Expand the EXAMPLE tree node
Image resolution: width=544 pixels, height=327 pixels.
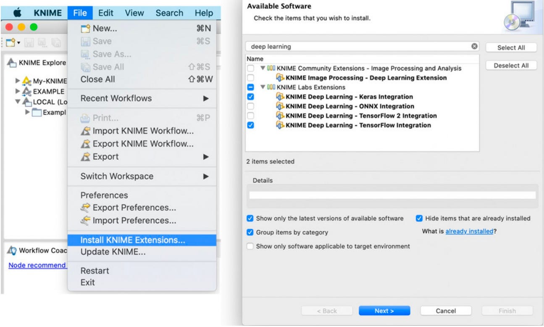tap(17, 91)
